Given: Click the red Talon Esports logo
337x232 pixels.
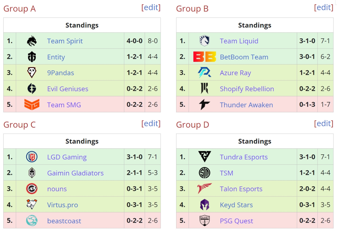Looking at the screenshot, I should [204, 189].
